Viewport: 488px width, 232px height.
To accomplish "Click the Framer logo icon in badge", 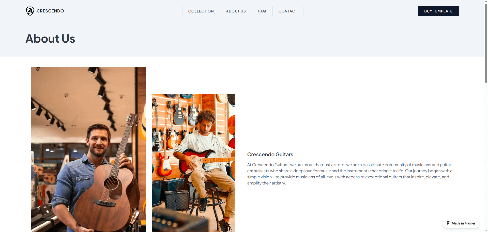I will [448, 223].
